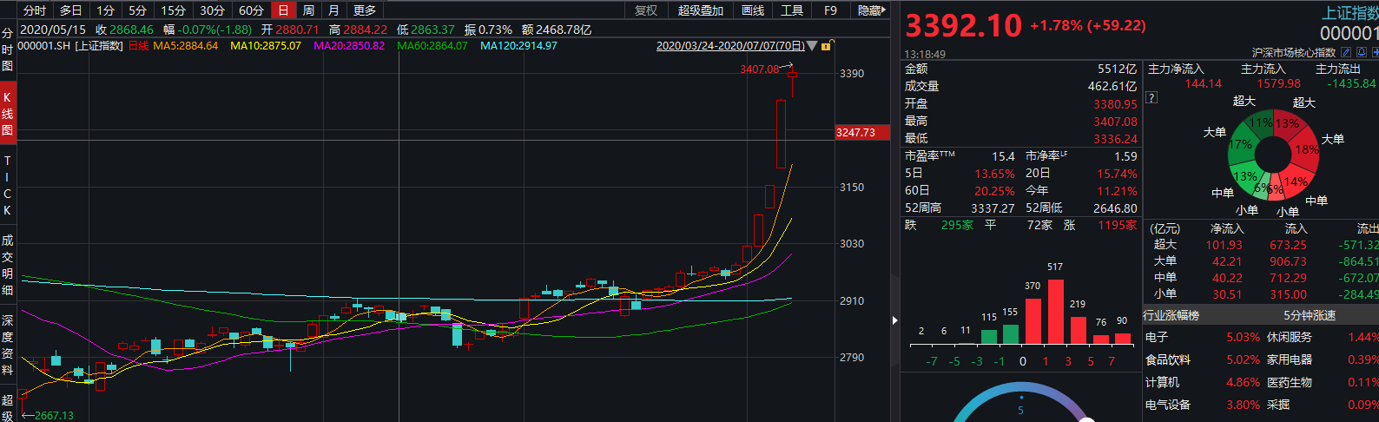Image resolution: width=1379 pixels, height=422 pixels.
Task: Switch to the 5分钟涨速 tab
Action: click(1310, 315)
